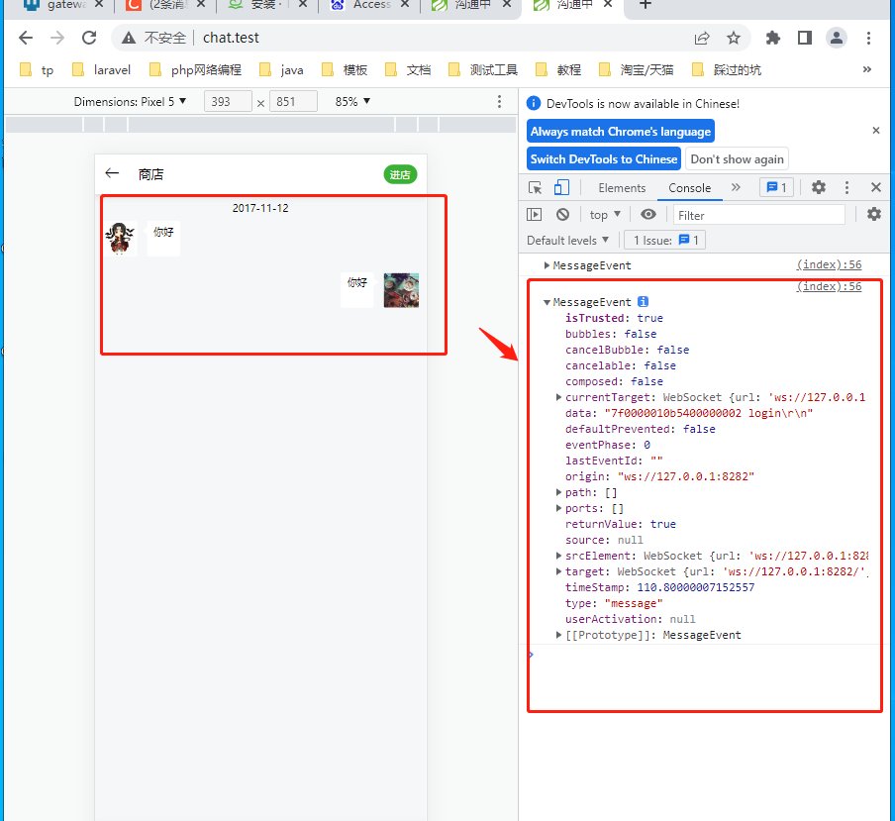
Task: Open the Default levels dropdown
Action: tap(568, 240)
